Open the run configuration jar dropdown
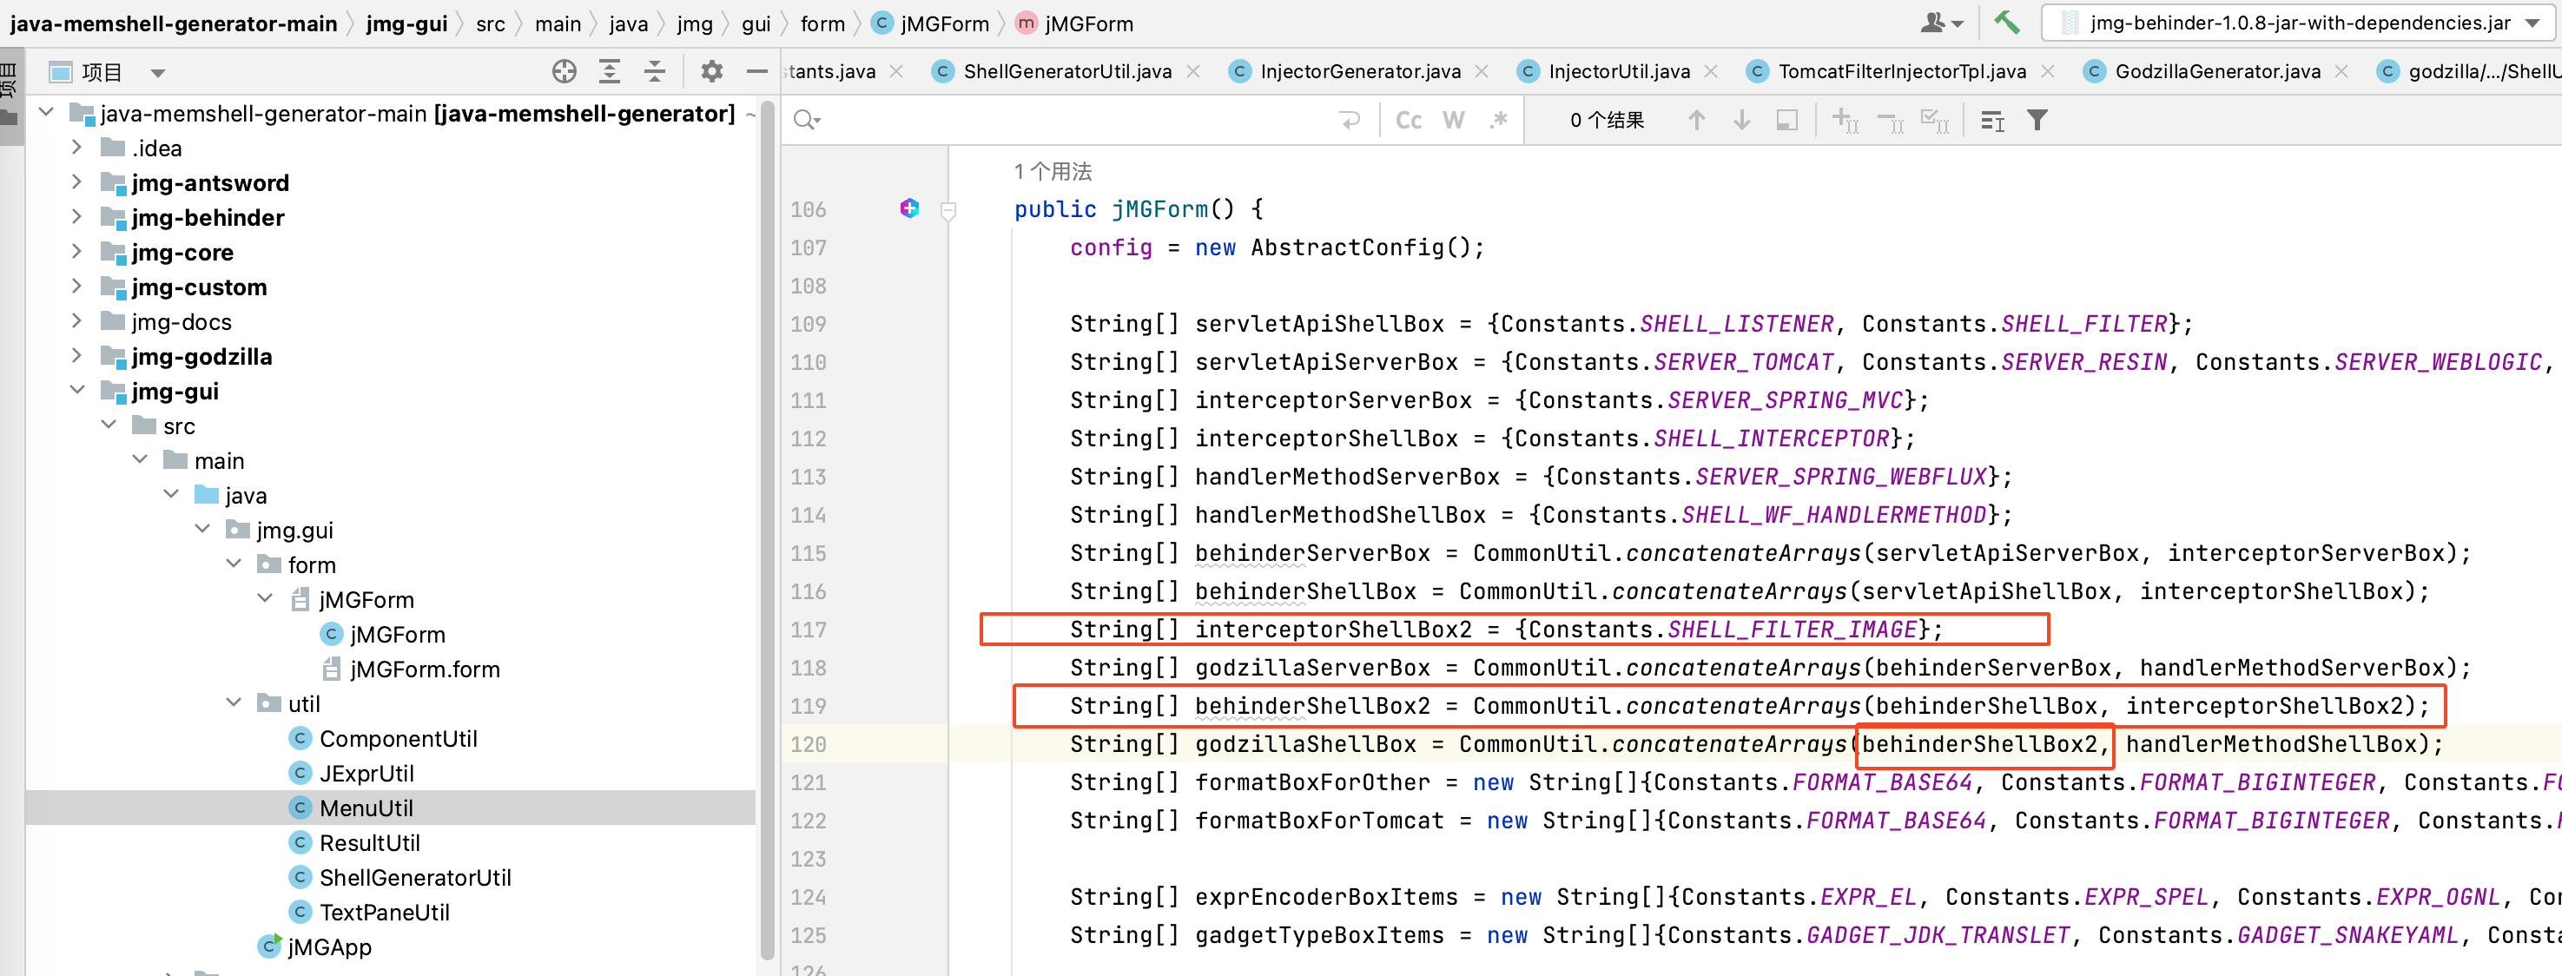2562x976 pixels. [x=2301, y=22]
